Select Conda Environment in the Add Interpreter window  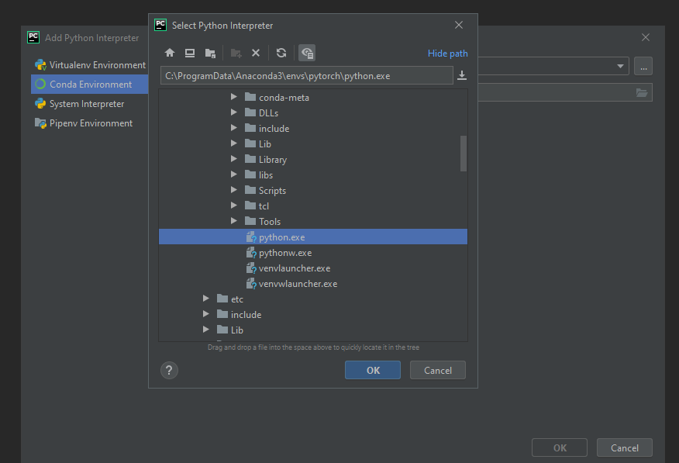click(x=90, y=84)
